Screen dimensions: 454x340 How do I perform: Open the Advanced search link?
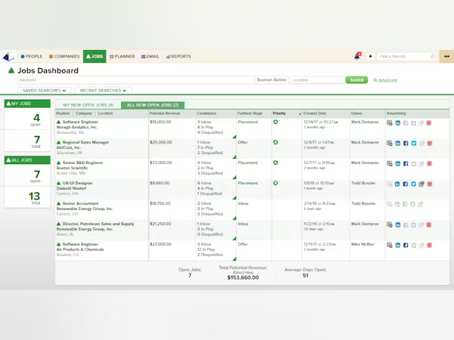(x=385, y=80)
